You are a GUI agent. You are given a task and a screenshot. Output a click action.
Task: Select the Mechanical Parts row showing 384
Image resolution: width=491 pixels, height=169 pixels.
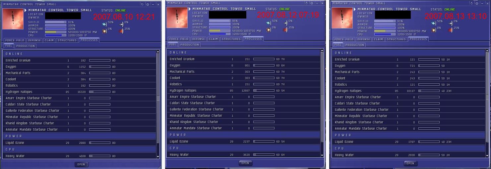79,73
